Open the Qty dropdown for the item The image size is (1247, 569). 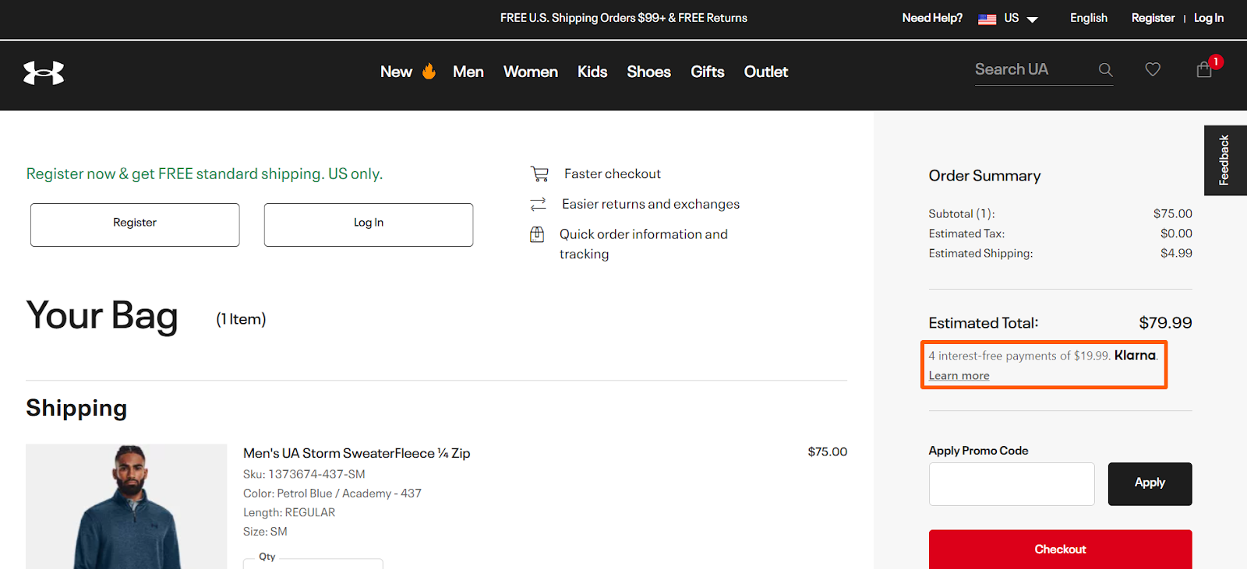click(313, 563)
